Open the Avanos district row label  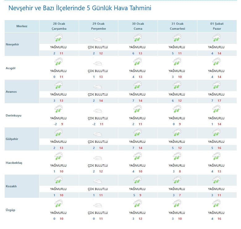coord(11,92)
